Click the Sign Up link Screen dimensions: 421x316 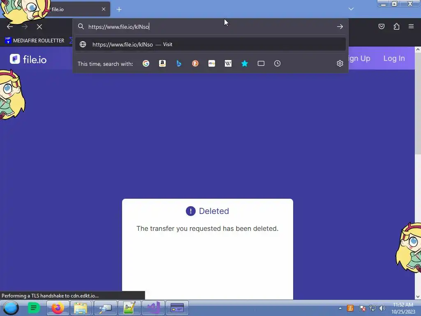[x=359, y=58]
